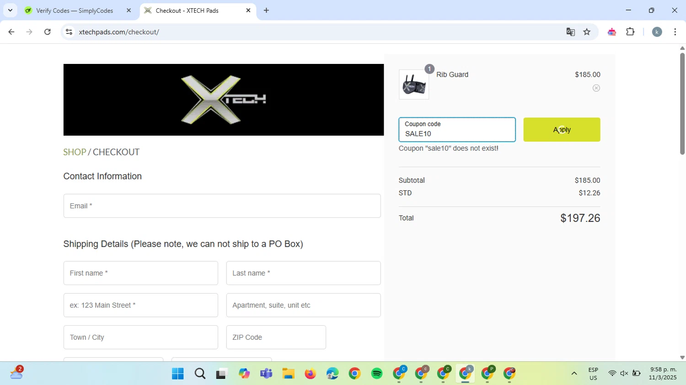Screen dimensions: 686x385
Task: Focus the Last name field
Action: click(x=303, y=273)
